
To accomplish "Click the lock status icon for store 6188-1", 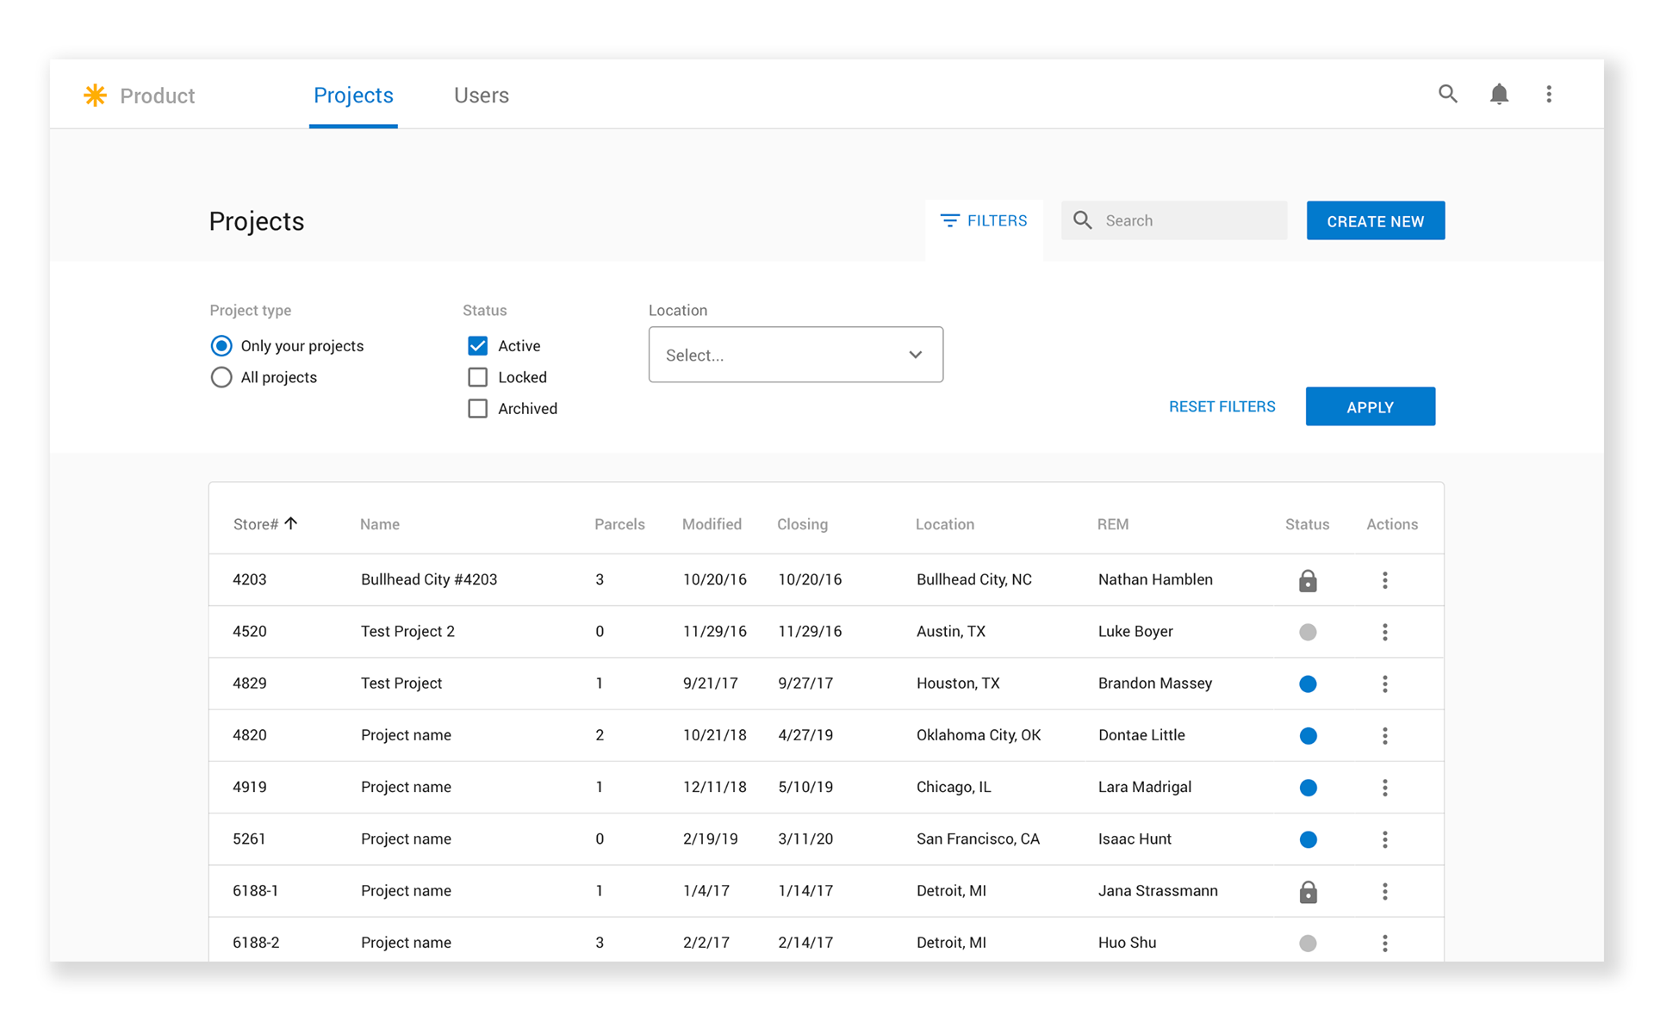I will pyautogui.click(x=1308, y=891).
